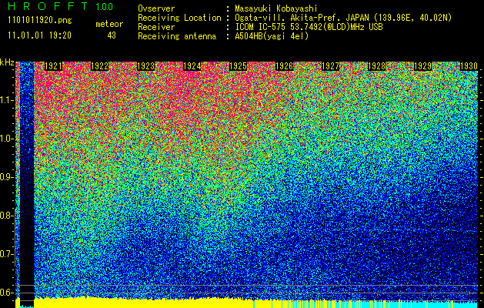Click the kHz axis unit label
The height and width of the screenshot is (308, 484).
(x=7, y=62)
